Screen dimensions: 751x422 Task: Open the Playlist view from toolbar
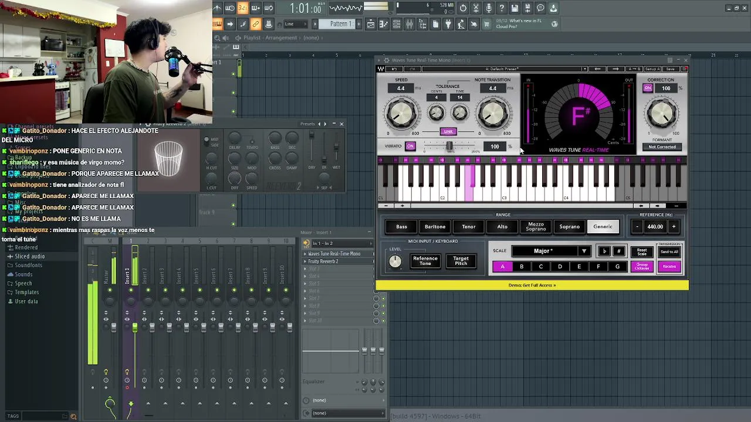(370, 24)
